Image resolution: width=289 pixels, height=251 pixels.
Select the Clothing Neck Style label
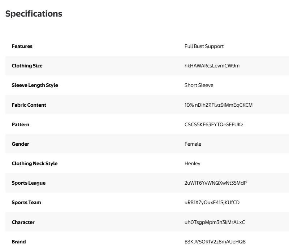pos(35,164)
